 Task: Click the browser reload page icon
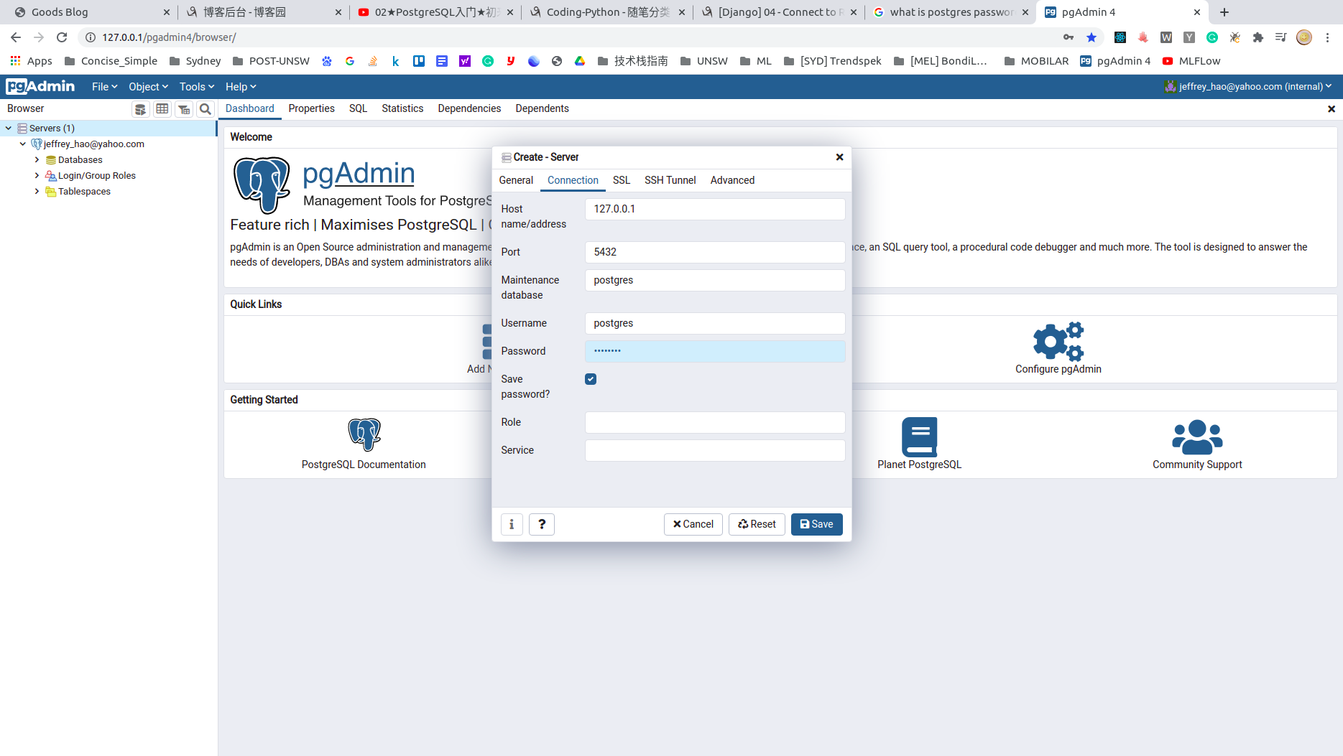(x=62, y=37)
